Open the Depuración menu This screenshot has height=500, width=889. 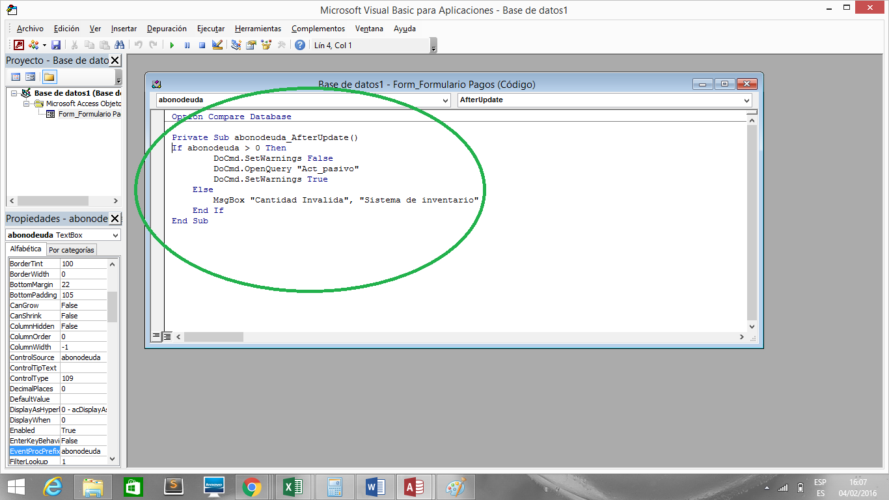click(167, 29)
